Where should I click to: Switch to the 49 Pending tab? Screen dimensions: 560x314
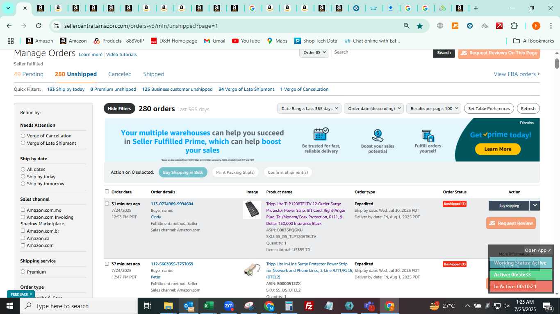(29, 74)
